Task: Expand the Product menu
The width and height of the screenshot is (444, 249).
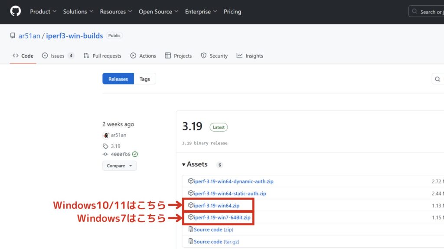Action: [x=43, y=12]
